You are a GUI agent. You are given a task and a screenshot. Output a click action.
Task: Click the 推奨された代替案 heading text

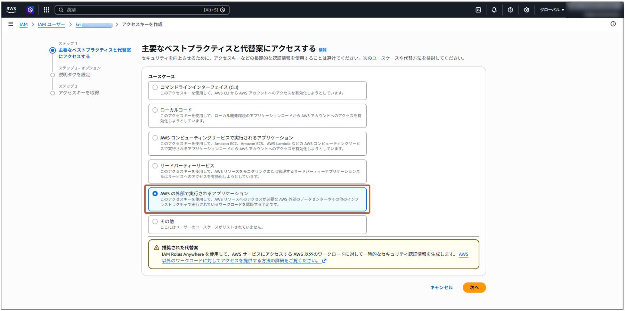click(x=180, y=248)
